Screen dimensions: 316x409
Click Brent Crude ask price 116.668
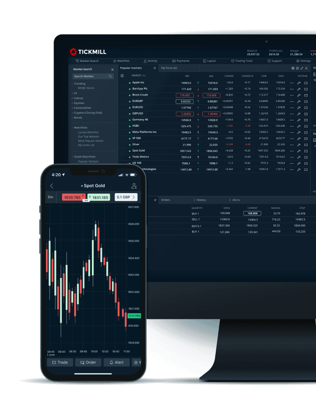tap(211, 95)
